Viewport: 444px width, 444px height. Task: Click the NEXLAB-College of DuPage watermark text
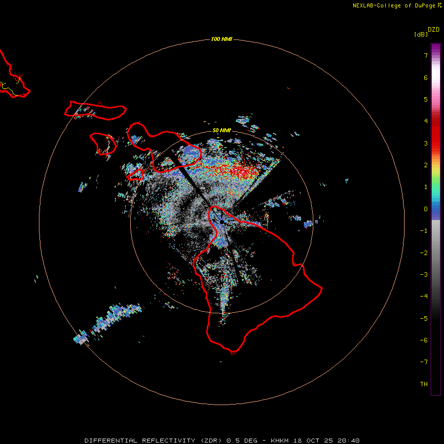point(397,5)
